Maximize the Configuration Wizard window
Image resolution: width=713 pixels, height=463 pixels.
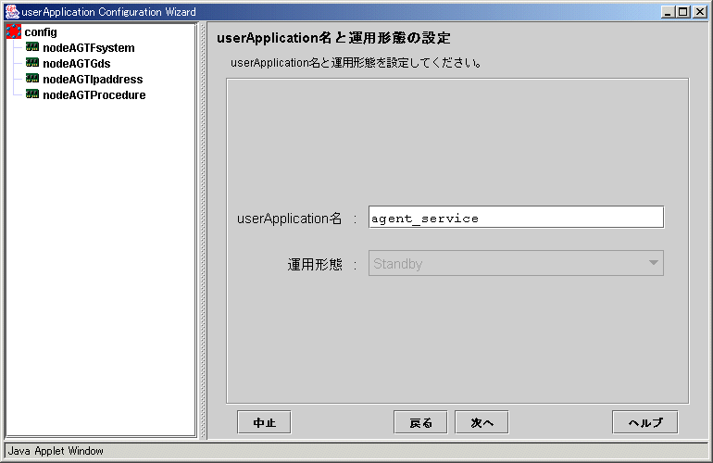coord(683,12)
